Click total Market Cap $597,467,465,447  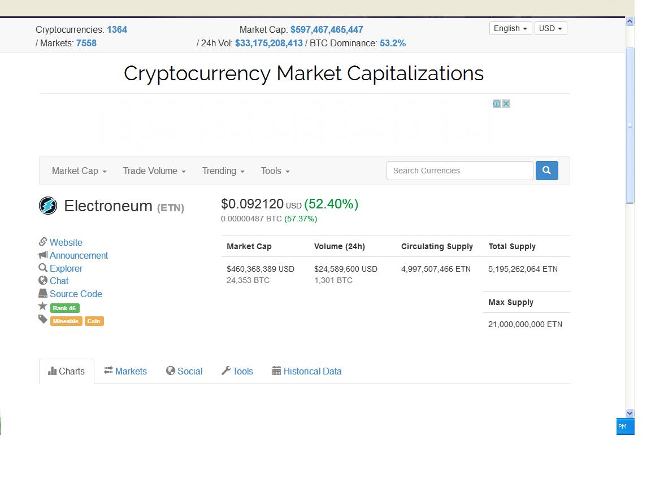pyautogui.click(x=327, y=29)
